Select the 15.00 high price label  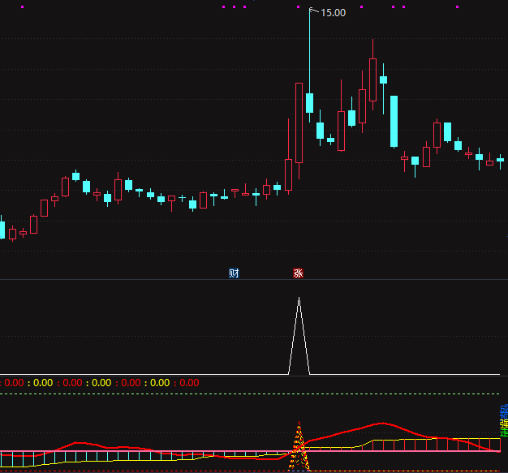tap(333, 13)
